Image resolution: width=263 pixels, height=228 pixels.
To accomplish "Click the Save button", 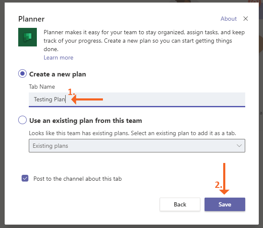I will click(224, 204).
